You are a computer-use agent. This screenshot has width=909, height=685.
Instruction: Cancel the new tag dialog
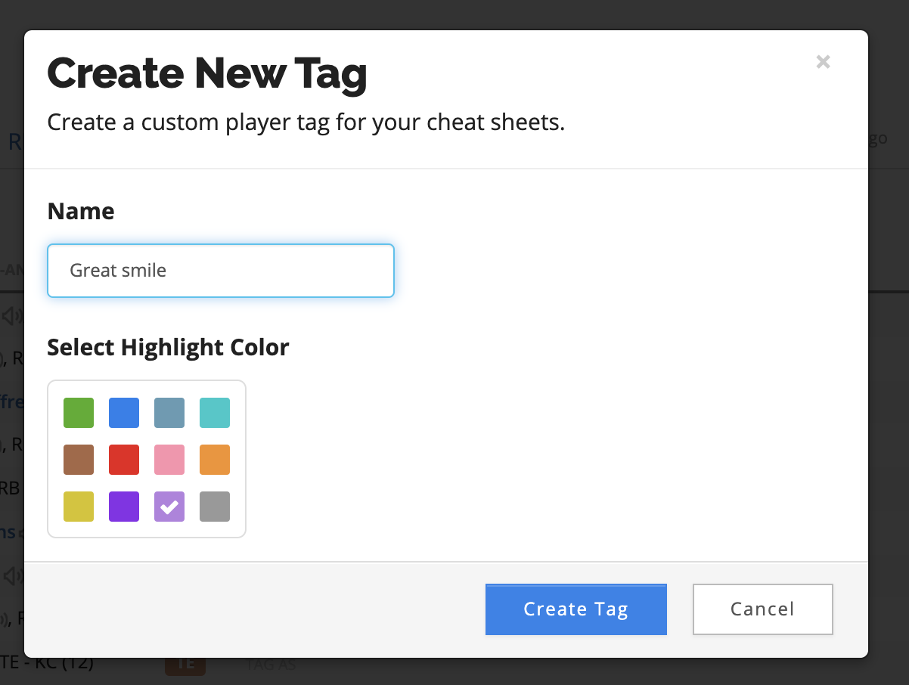tap(762, 609)
